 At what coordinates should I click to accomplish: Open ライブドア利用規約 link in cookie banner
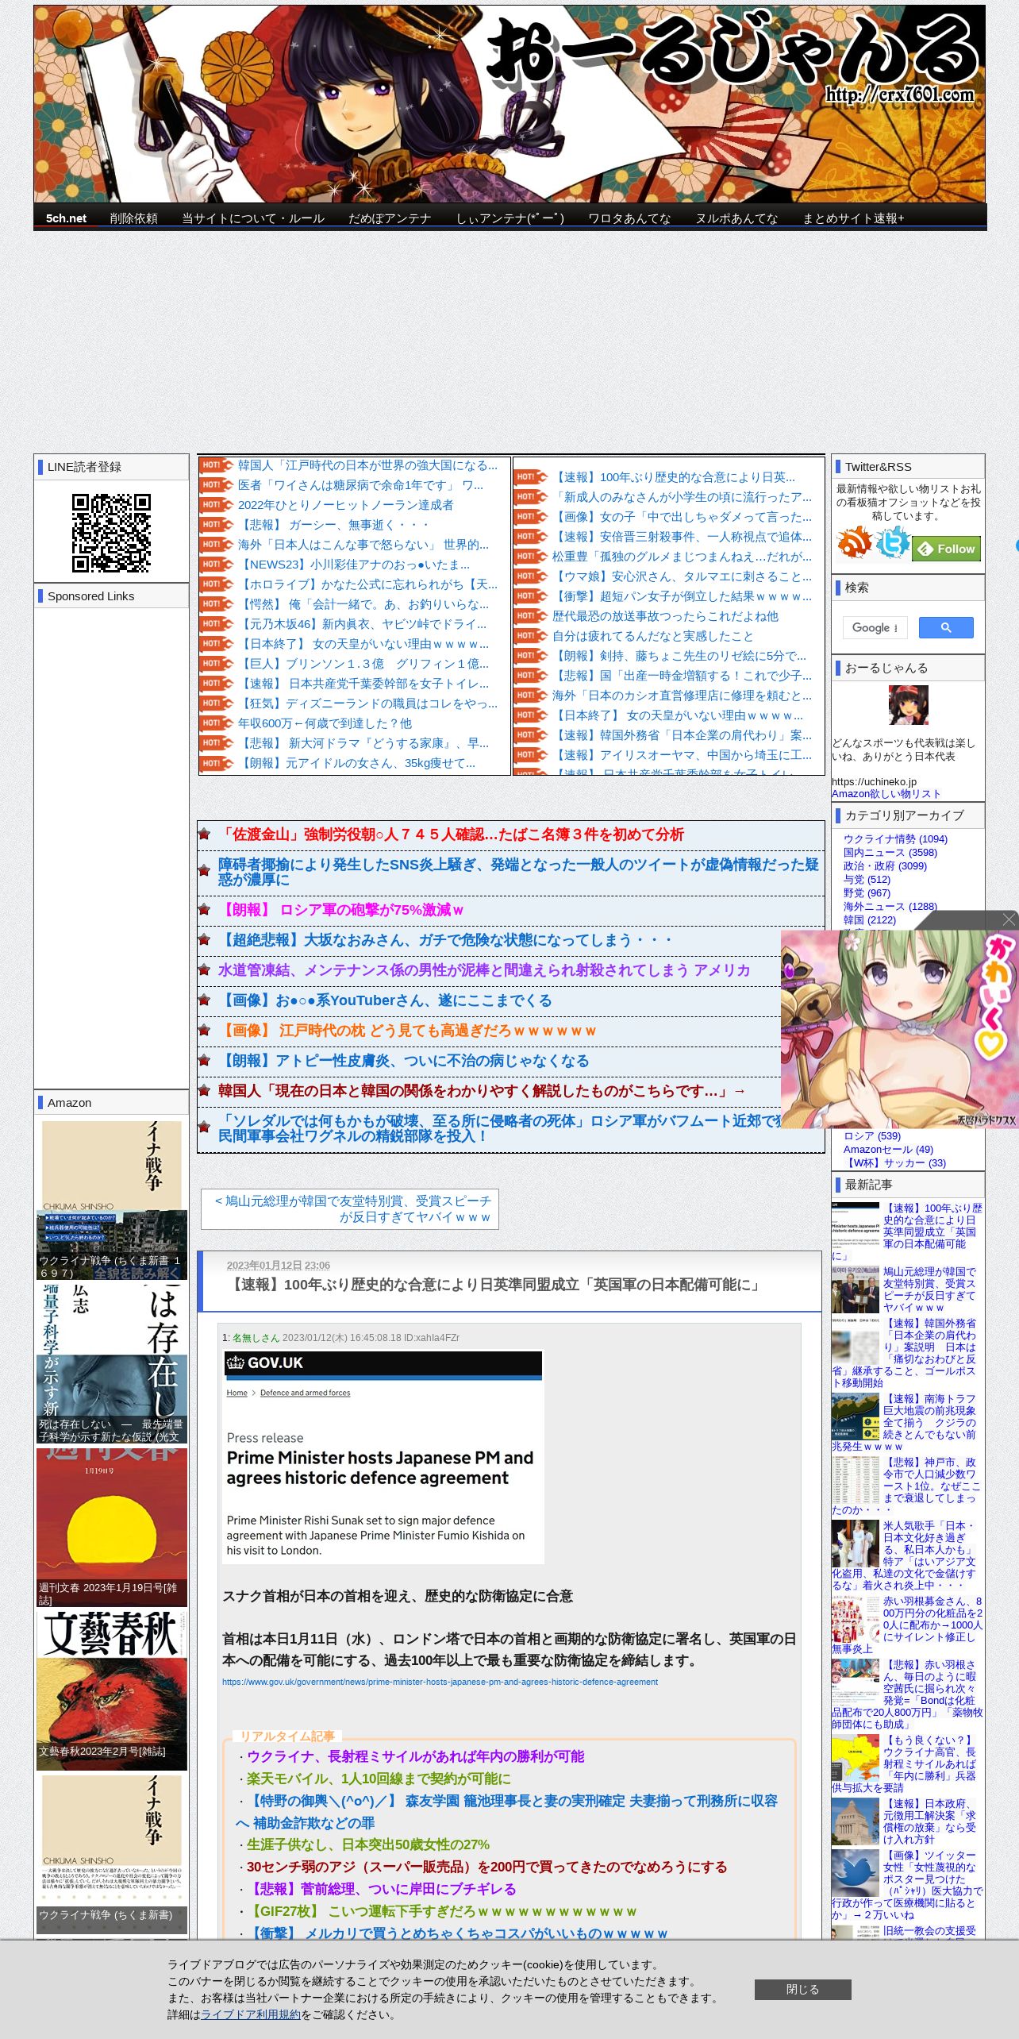(x=251, y=2014)
